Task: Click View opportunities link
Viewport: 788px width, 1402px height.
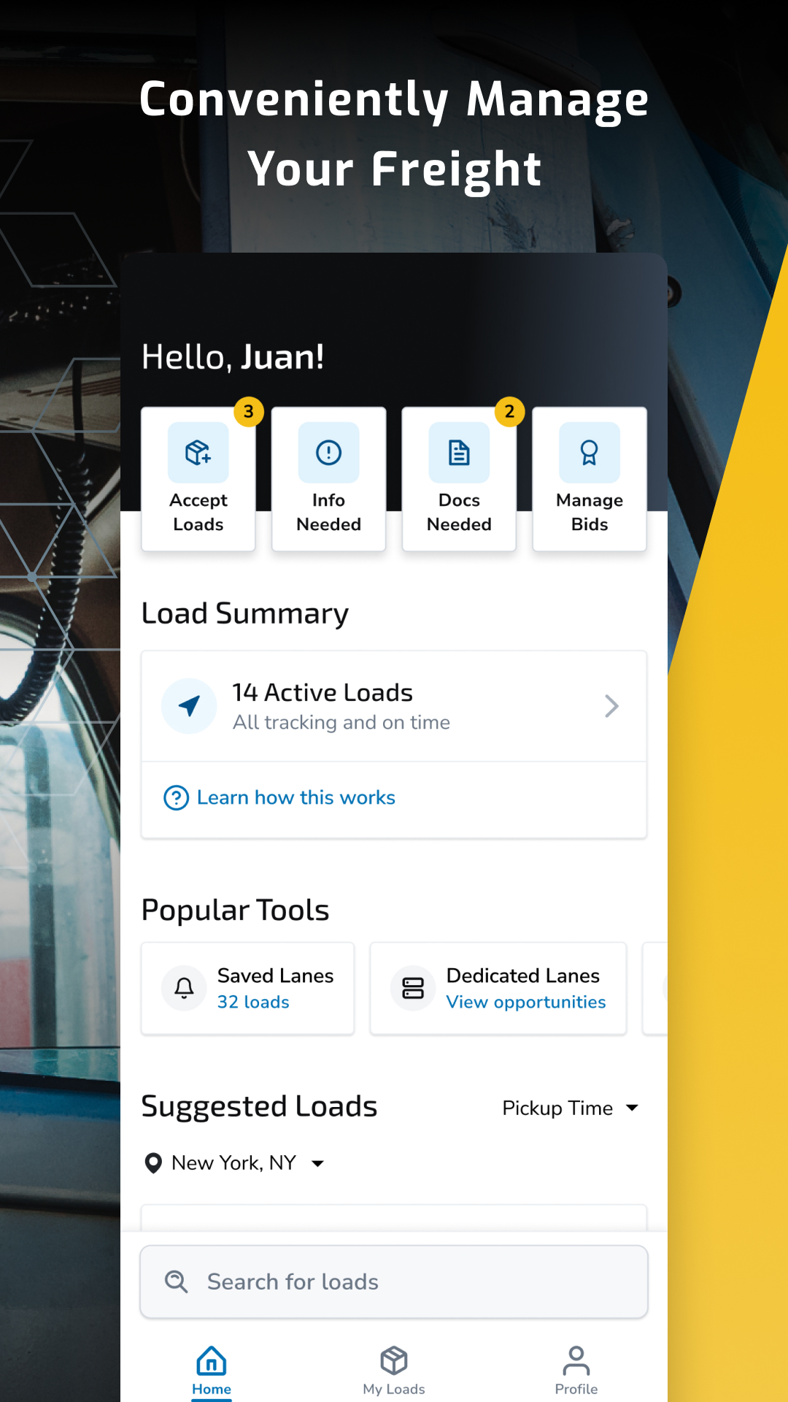Action: tap(526, 1002)
